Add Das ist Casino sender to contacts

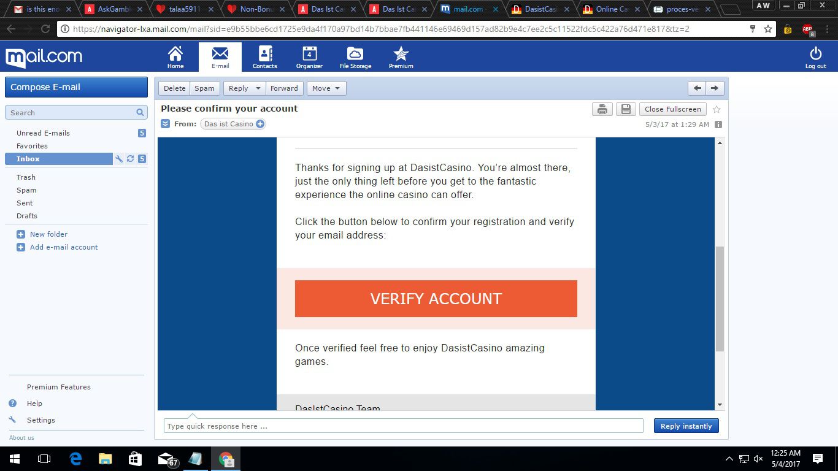click(x=260, y=124)
